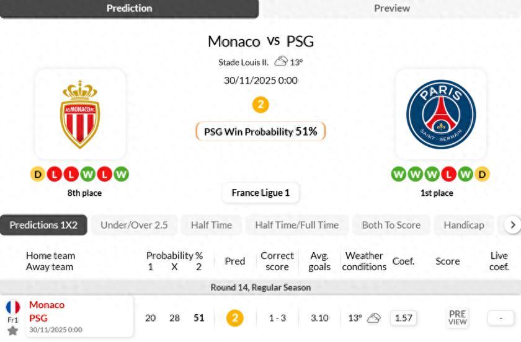Image resolution: width=521 pixels, height=342 pixels.
Task: Click the France flag icon in match row
Action: tap(12, 307)
